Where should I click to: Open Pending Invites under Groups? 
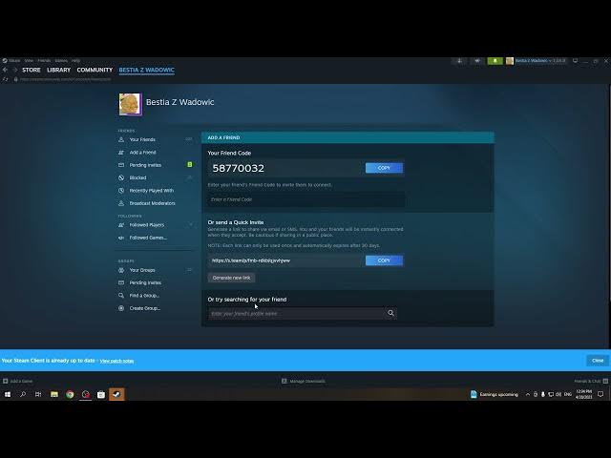tap(145, 282)
